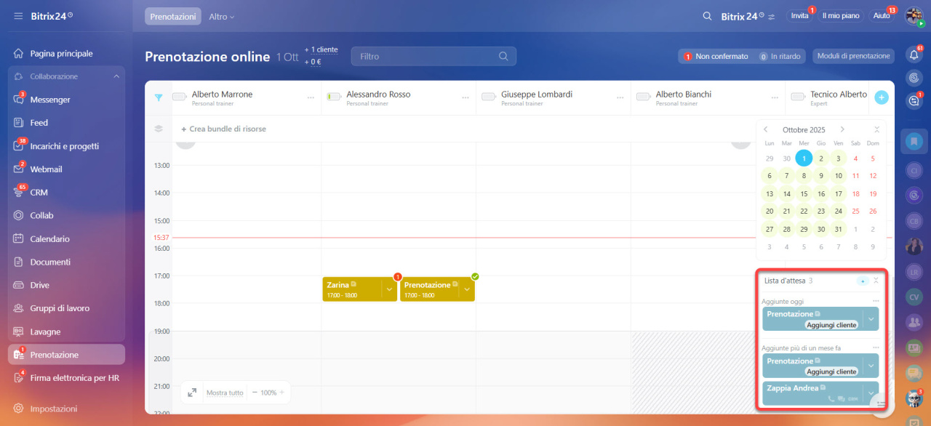Add new waiting list item with plus

[x=863, y=281]
